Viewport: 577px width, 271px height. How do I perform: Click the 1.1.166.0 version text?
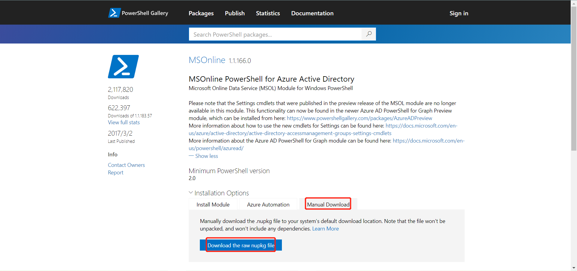click(240, 61)
